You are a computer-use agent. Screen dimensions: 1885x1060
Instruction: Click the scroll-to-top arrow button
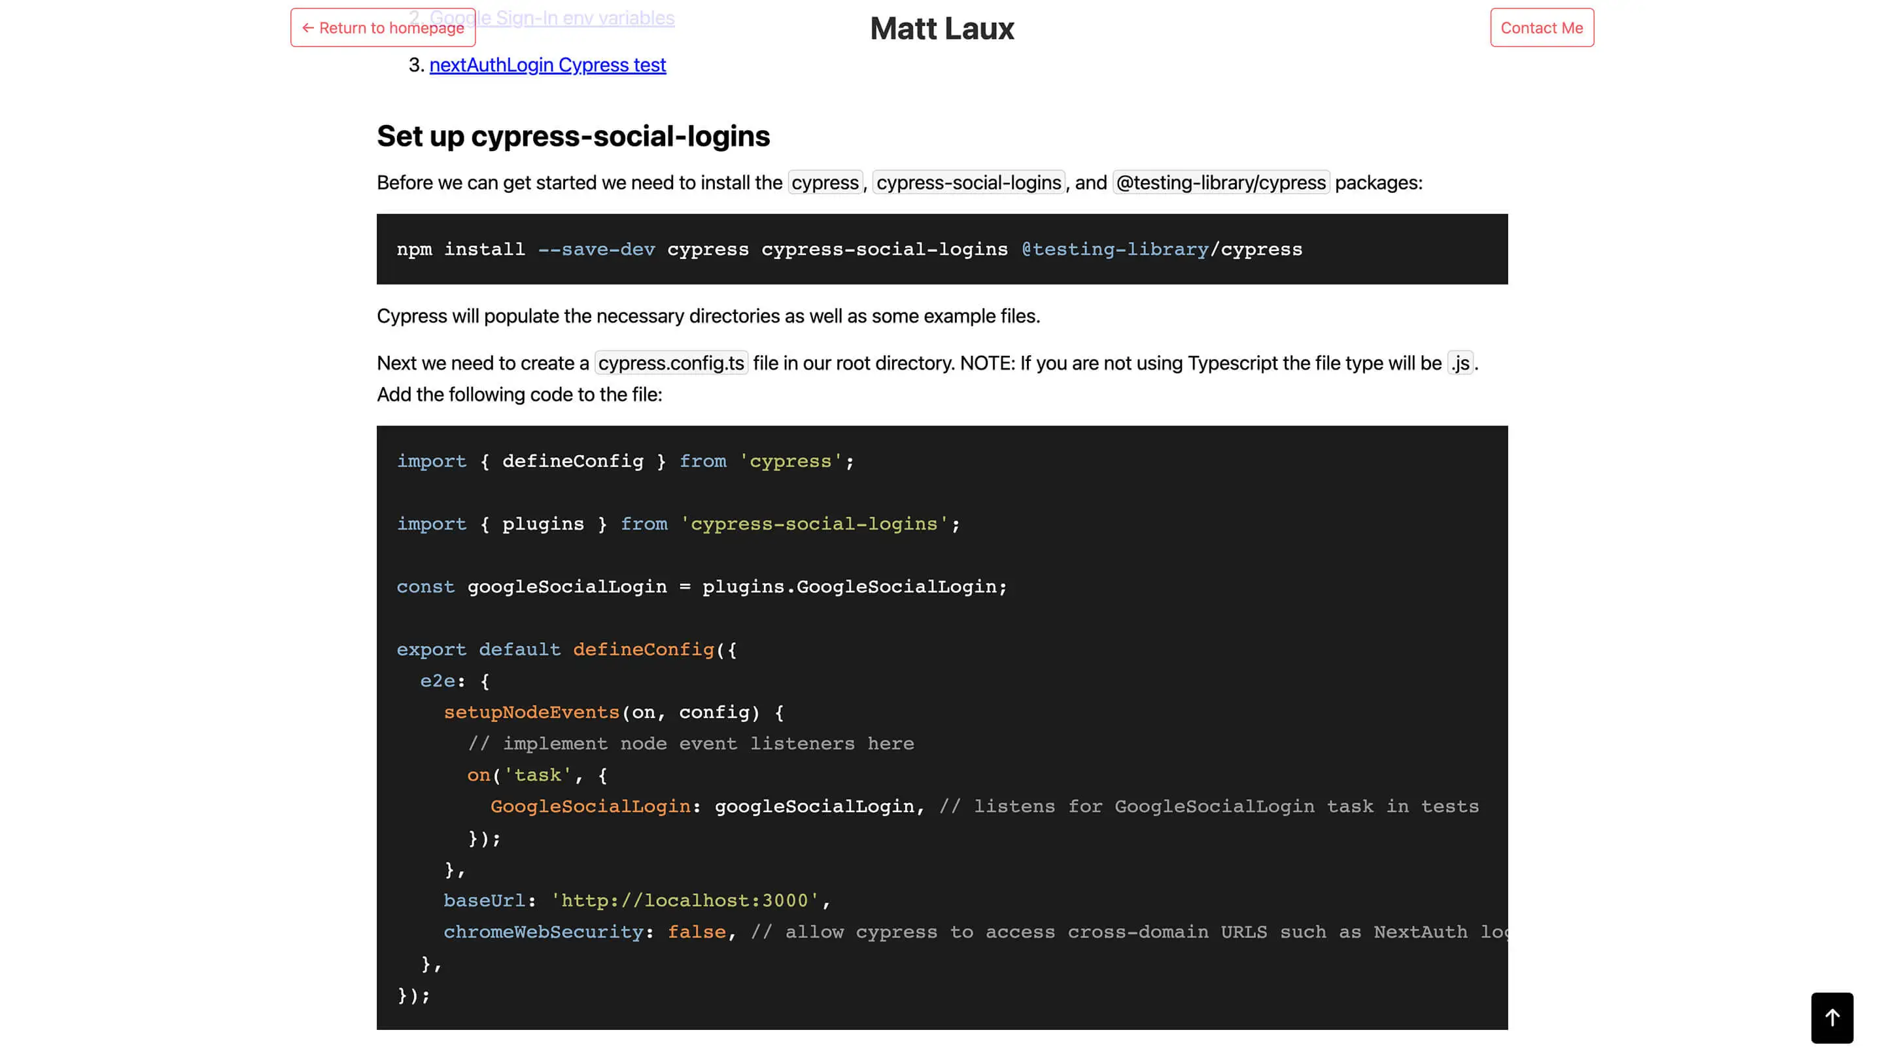(1831, 1017)
